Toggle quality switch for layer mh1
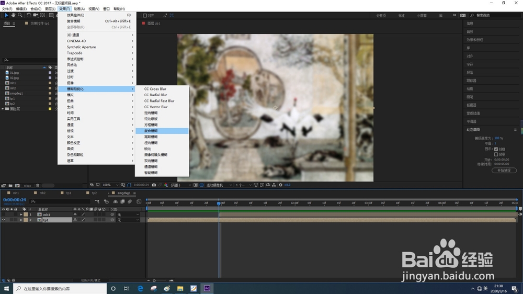The width and height of the screenshot is (523, 294). coord(83,214)
